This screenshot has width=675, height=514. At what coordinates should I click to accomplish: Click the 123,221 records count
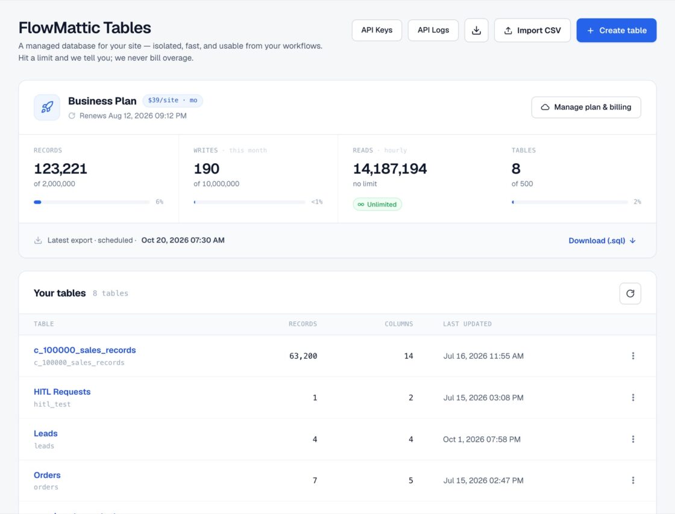(60, 169)
